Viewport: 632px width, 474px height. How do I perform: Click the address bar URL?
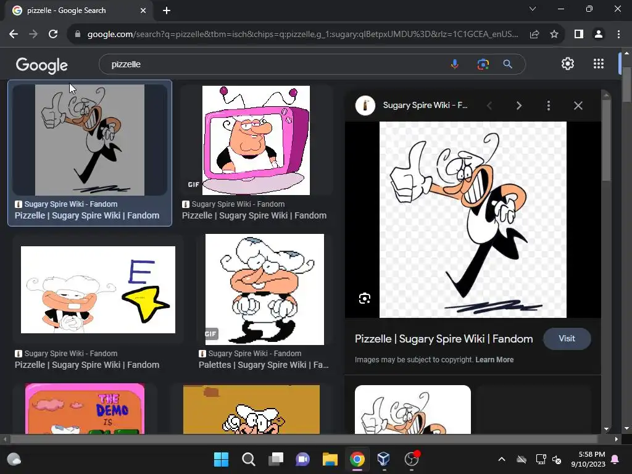[302, 35]
